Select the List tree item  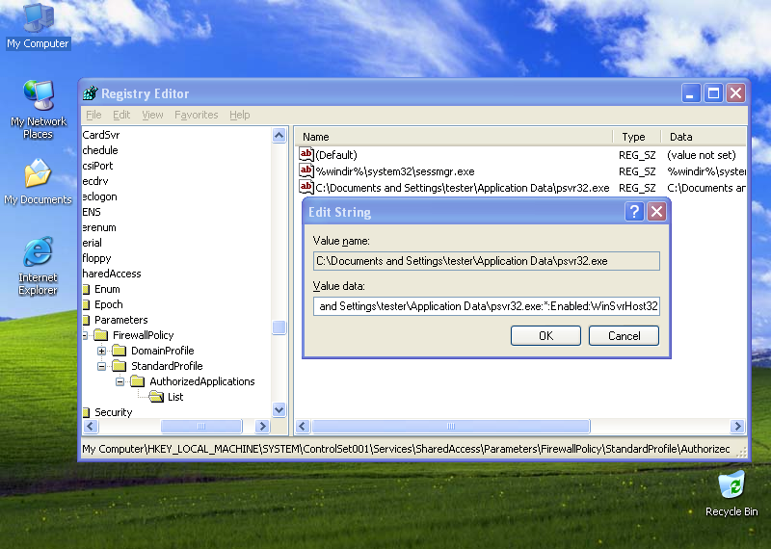[x=175, y=397]
